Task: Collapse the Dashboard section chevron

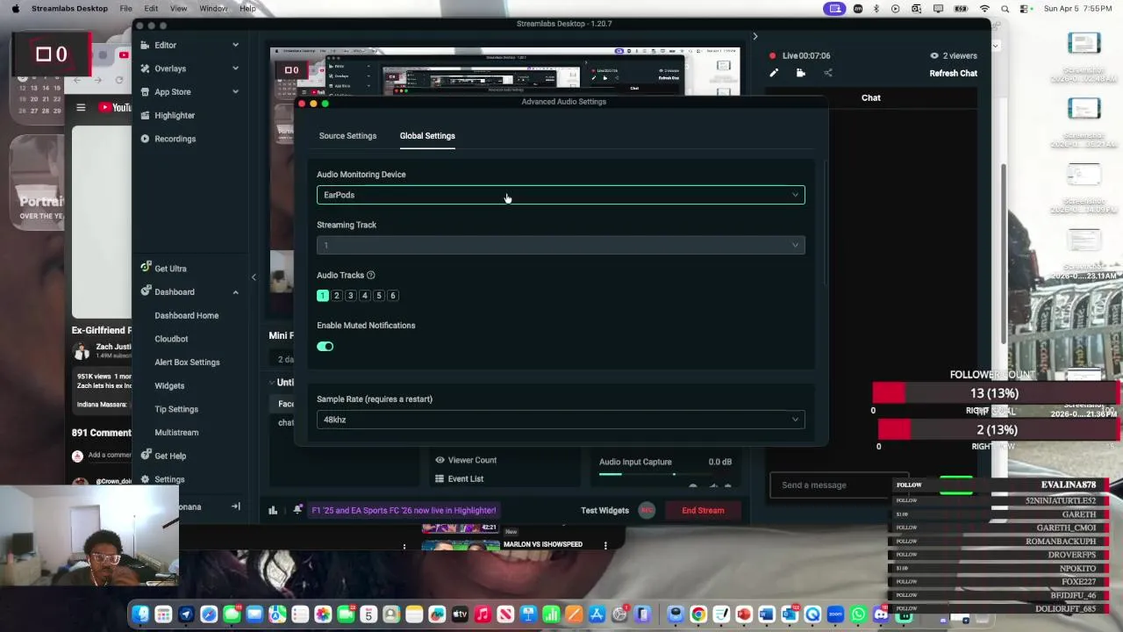Action: click(x=235, y=292)
